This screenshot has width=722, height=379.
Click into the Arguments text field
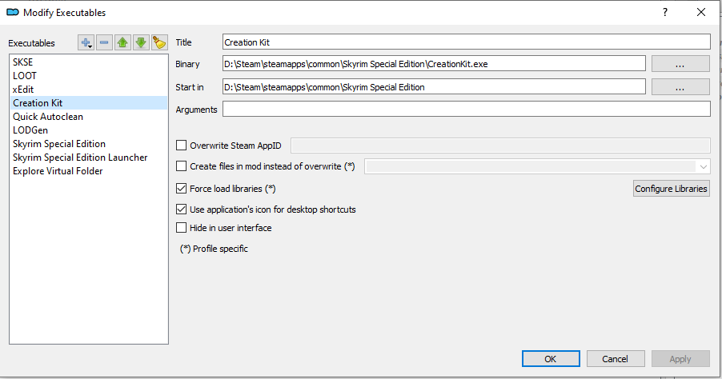[466, 110]
